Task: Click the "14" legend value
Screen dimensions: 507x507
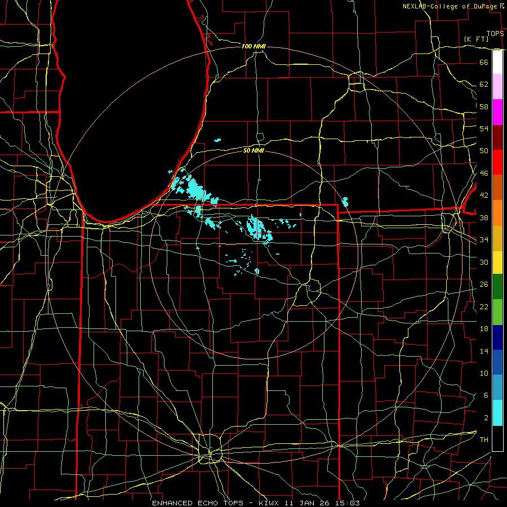Action: point(484,351)
